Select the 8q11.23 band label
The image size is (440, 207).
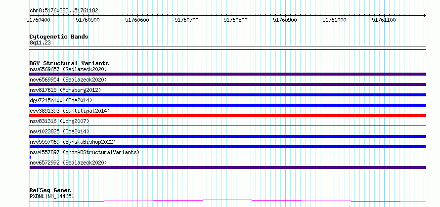[40, 43]
